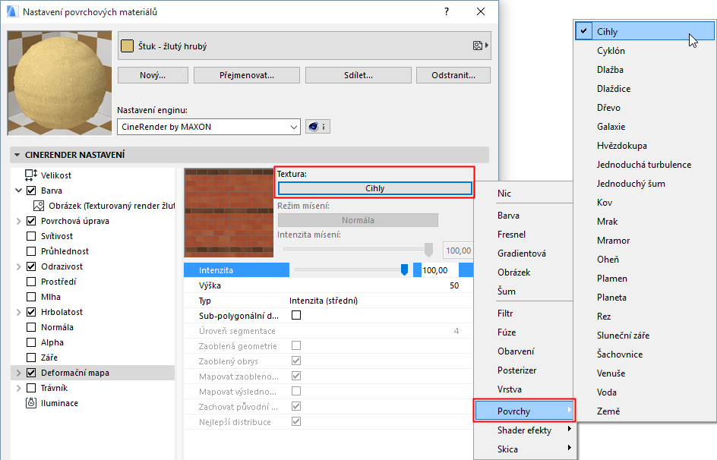Select Šachovnice surface option
The image size is (717, 460).
click(620, 354)
